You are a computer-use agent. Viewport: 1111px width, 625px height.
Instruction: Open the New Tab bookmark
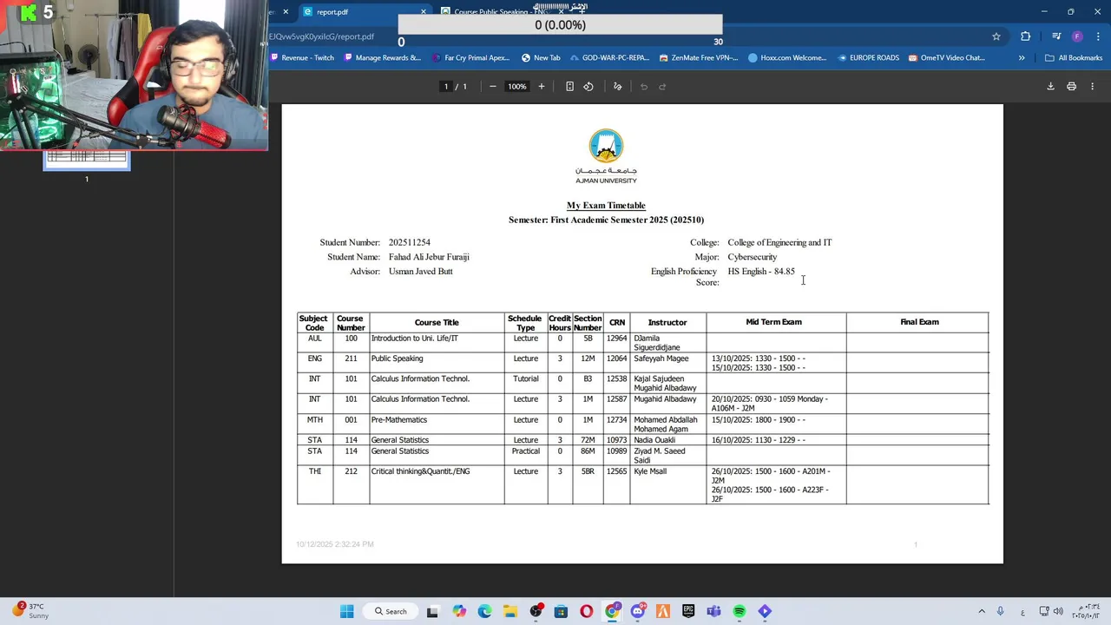pyautogui.click(x=541, y=58)
